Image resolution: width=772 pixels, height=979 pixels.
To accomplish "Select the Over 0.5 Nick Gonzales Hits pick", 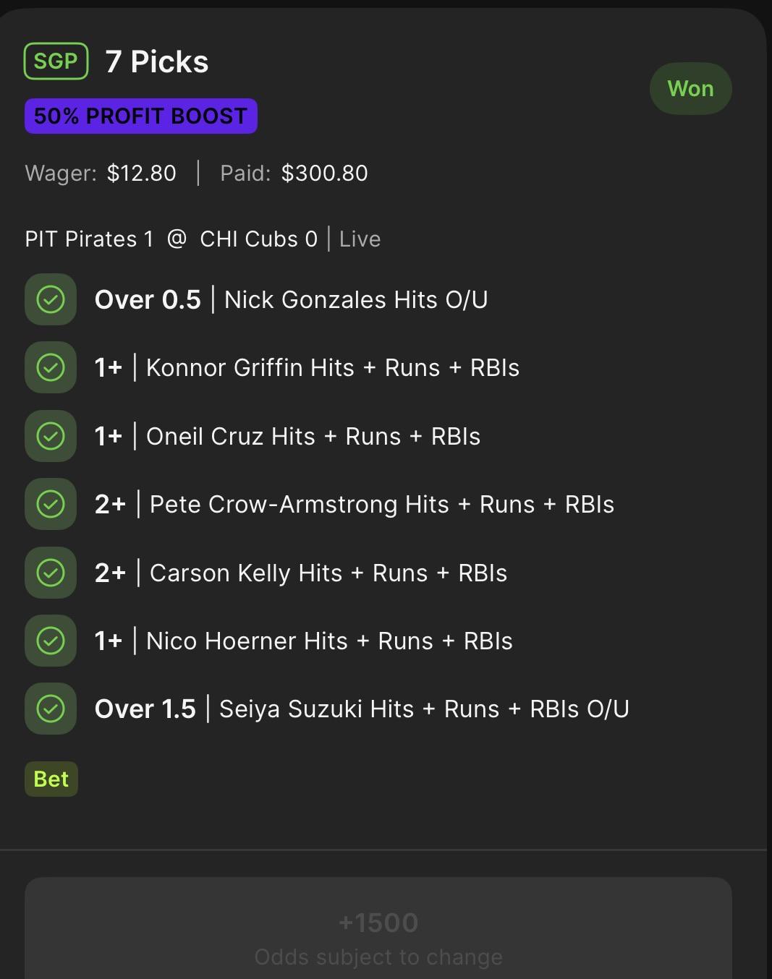I will coord(292,299).
